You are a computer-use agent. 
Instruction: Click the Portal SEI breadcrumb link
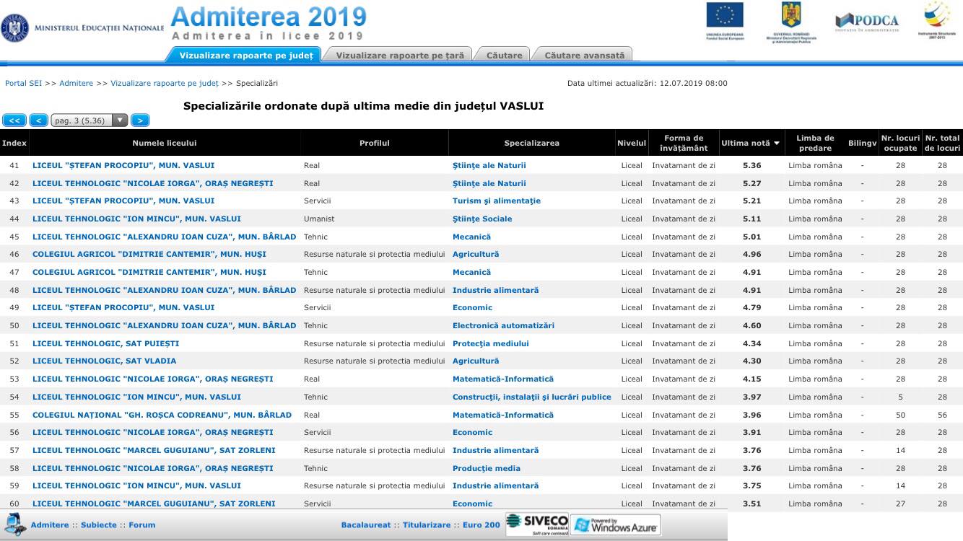pos(23,83)
